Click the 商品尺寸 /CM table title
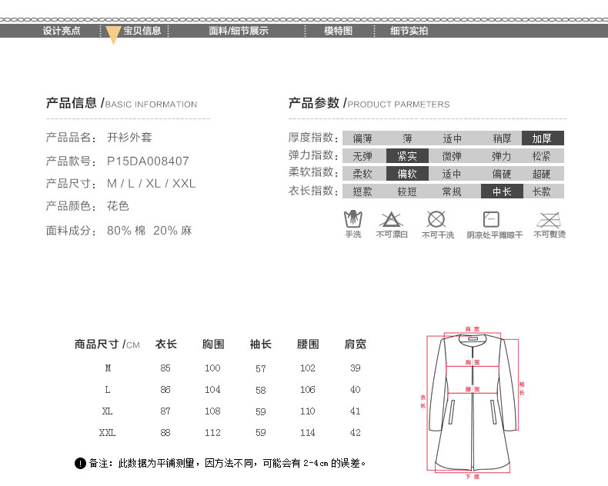 [x=107, y=345]
